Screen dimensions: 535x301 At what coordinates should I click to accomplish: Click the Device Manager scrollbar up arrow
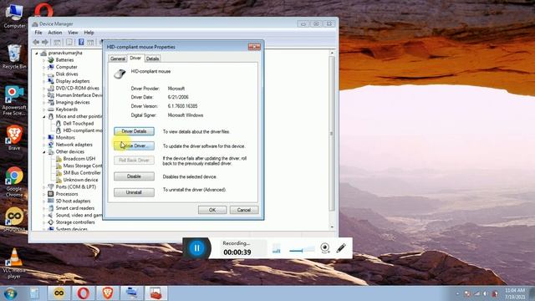[332, 54]
